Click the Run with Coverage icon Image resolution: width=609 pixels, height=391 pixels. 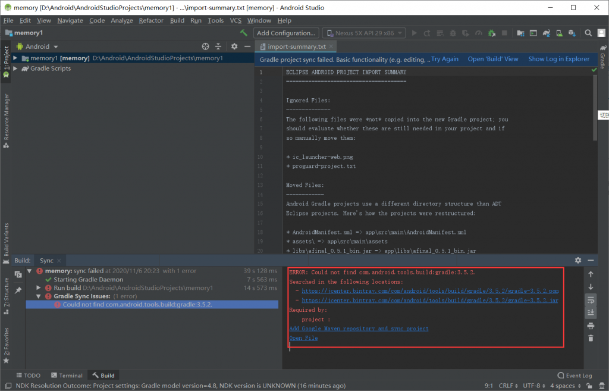coord(466,33)
